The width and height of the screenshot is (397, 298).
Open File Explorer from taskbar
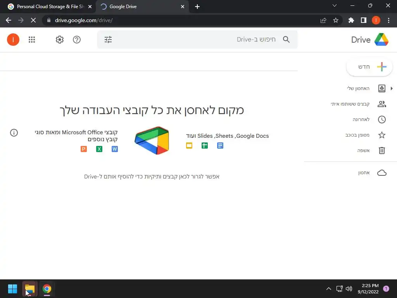coord(29,289)
